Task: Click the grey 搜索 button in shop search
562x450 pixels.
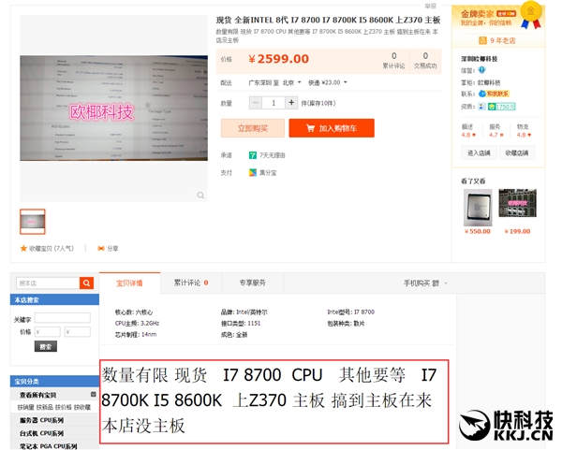Action: pyautogui.click(x=46, y=346)
